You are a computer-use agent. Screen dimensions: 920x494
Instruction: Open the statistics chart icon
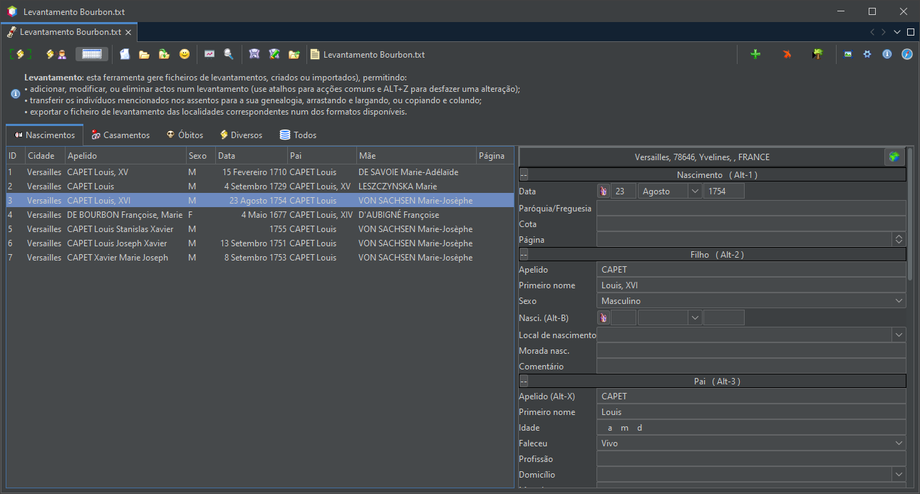(x=210, y=54)
